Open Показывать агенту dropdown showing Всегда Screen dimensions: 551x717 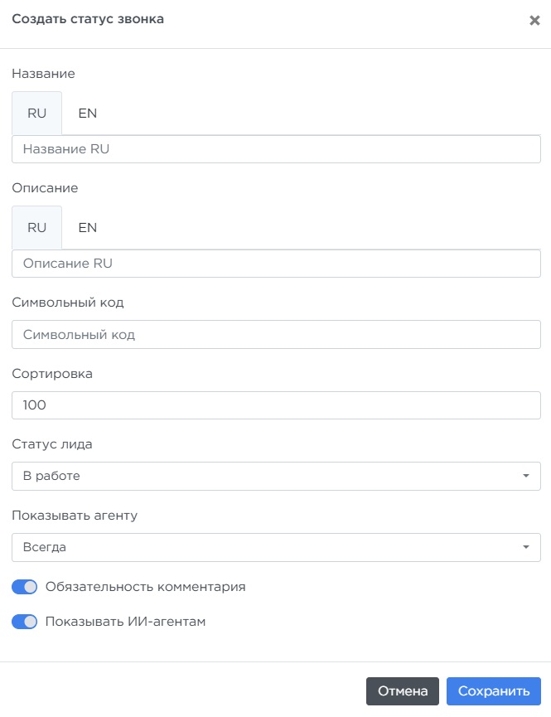coord(265,547)
